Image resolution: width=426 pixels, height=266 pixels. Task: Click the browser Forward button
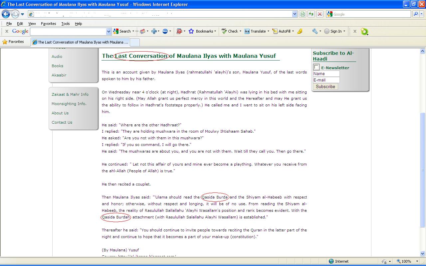tap(15, 14)
